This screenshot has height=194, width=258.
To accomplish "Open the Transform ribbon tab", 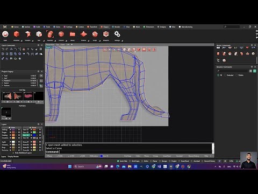I will [x=92, y=27].
